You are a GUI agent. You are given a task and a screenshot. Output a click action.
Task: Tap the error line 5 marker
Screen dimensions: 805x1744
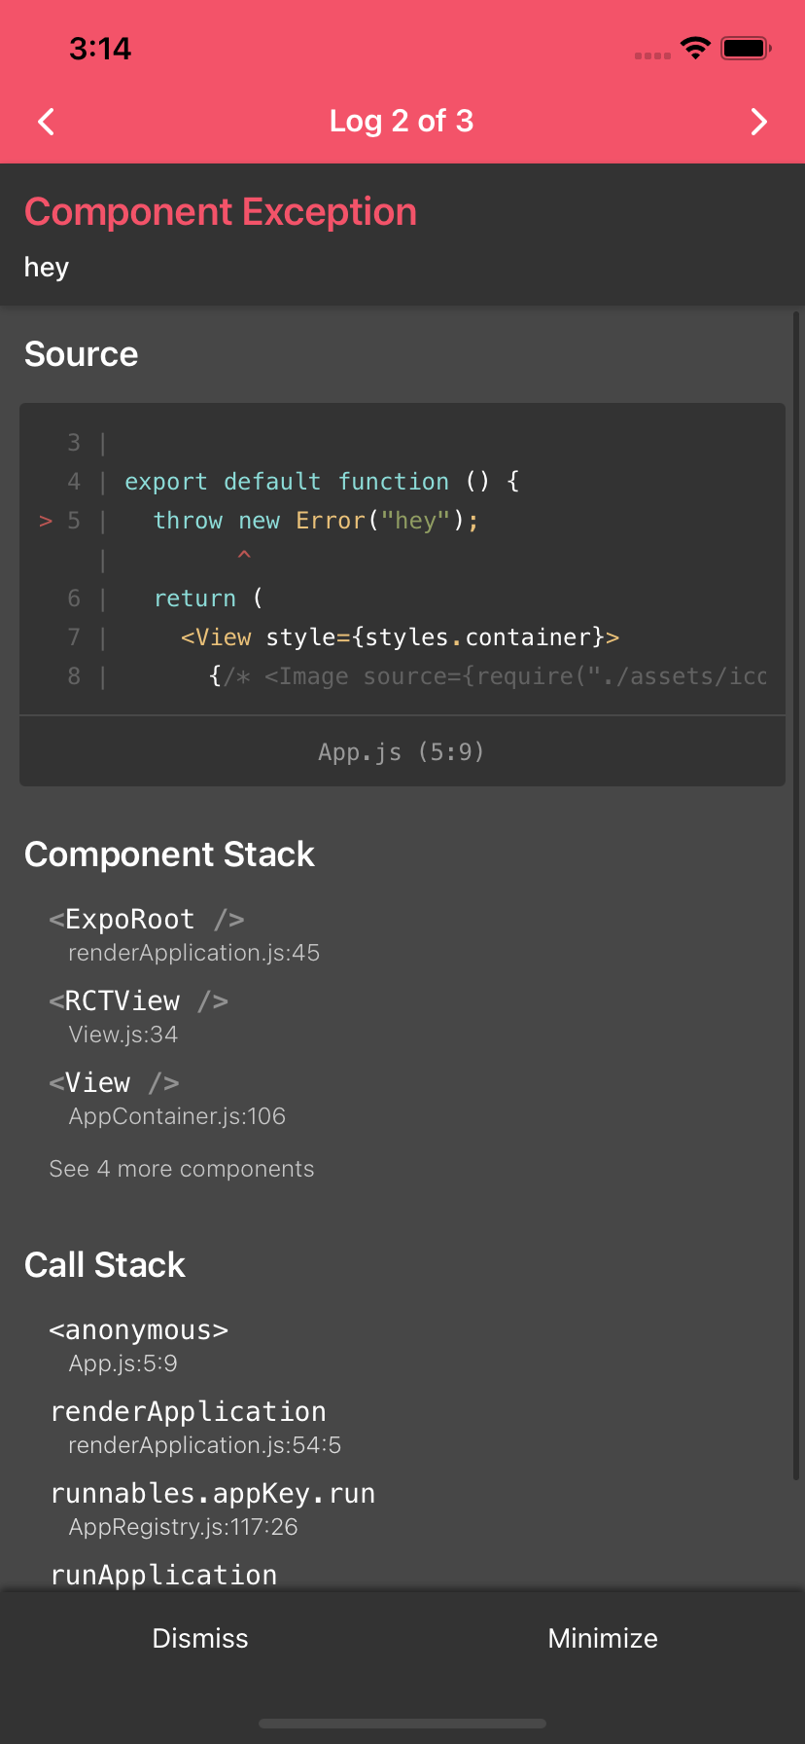(46, 521)
